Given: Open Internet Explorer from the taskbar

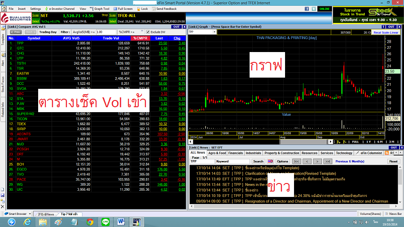Looking at the screenshot, I should point(27,222).
